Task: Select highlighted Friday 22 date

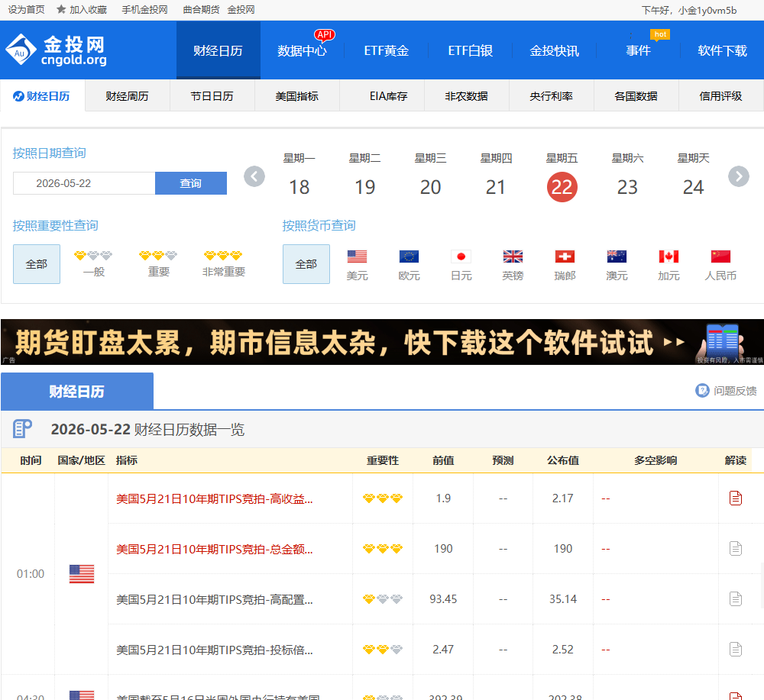Action: pos(562,187)
